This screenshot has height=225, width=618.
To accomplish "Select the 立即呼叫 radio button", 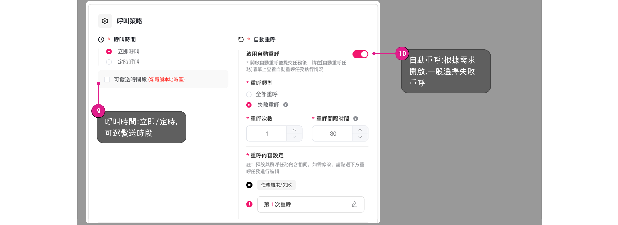I will pyautogui.click(x=109, y=52).
